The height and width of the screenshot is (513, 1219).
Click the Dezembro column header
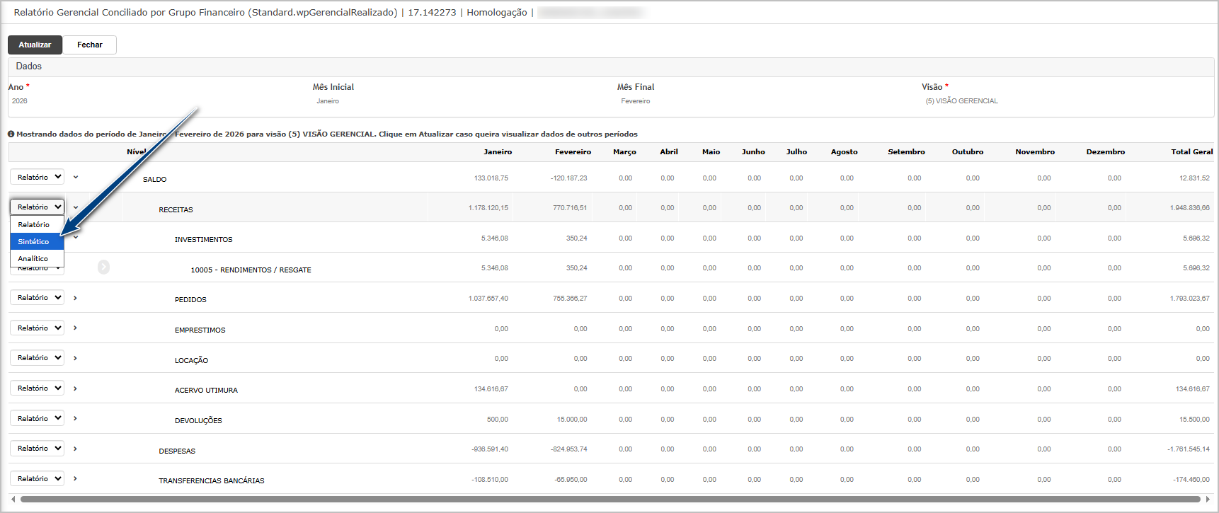1106,152
